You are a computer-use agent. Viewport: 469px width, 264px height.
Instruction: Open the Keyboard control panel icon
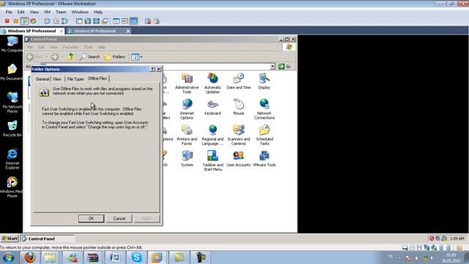(x=213, y=107)
